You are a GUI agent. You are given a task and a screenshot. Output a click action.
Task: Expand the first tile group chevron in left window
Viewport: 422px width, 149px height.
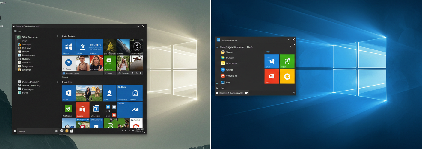click(58, 36)
